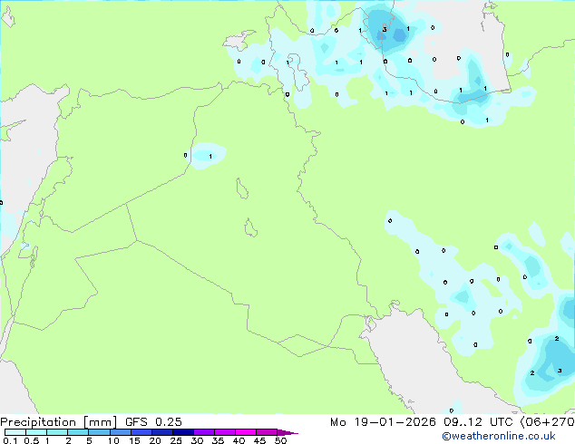Image resolution: width=575 pixels, height=444 pixels.
Task: Click the legend label '0.1'
Action: tap(10, 440)
